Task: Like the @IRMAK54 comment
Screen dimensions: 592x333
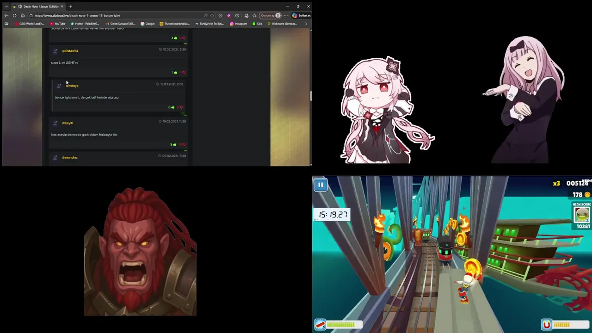Action: tap(175, 73)
